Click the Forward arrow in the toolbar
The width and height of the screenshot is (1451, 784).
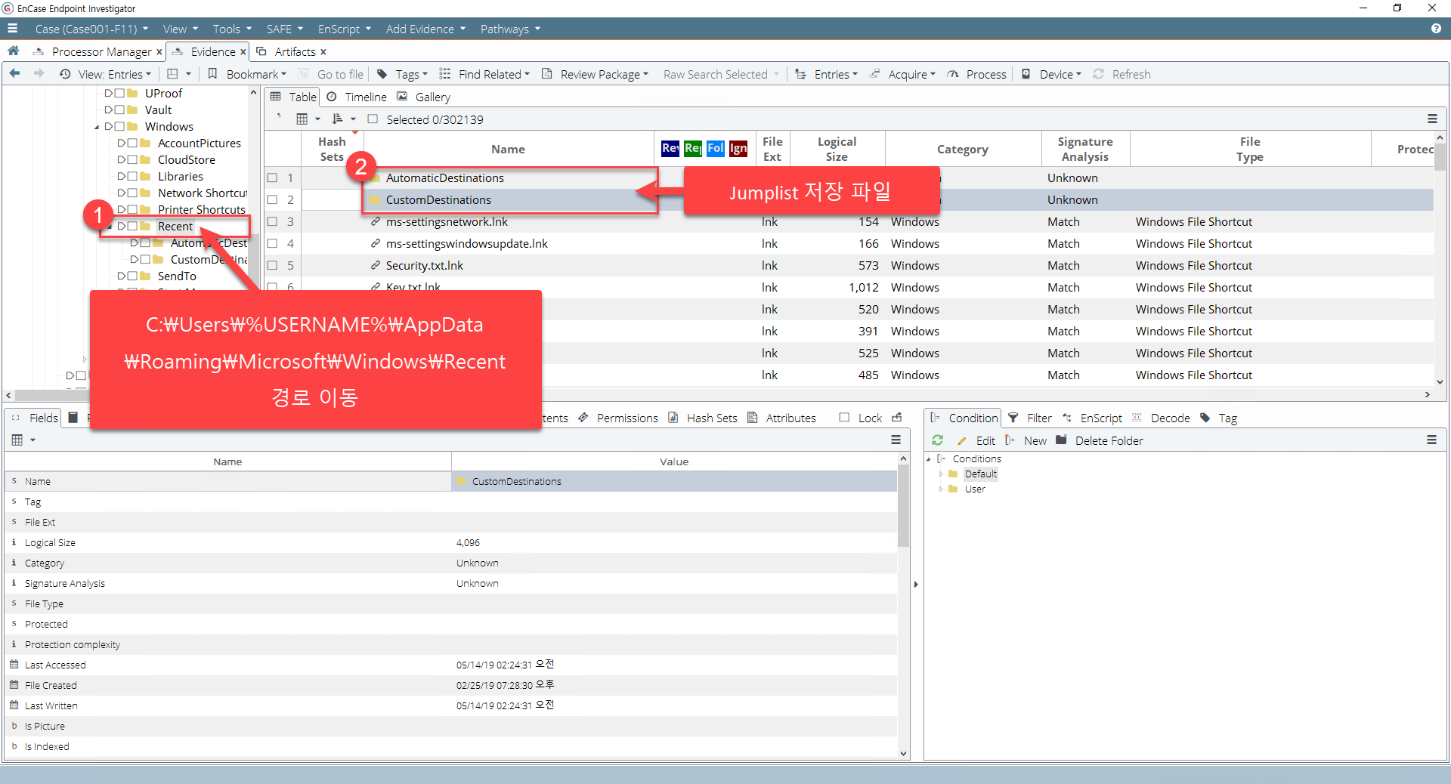(x=39, y=74)
